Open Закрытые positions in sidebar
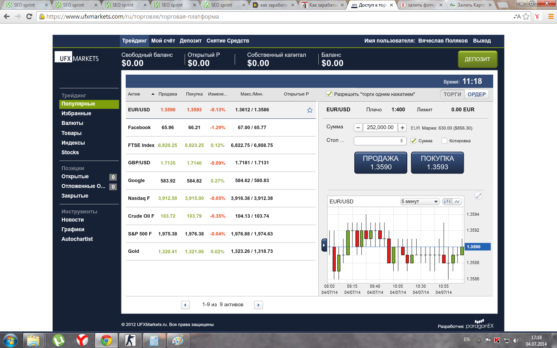 (x=75, y=196)
